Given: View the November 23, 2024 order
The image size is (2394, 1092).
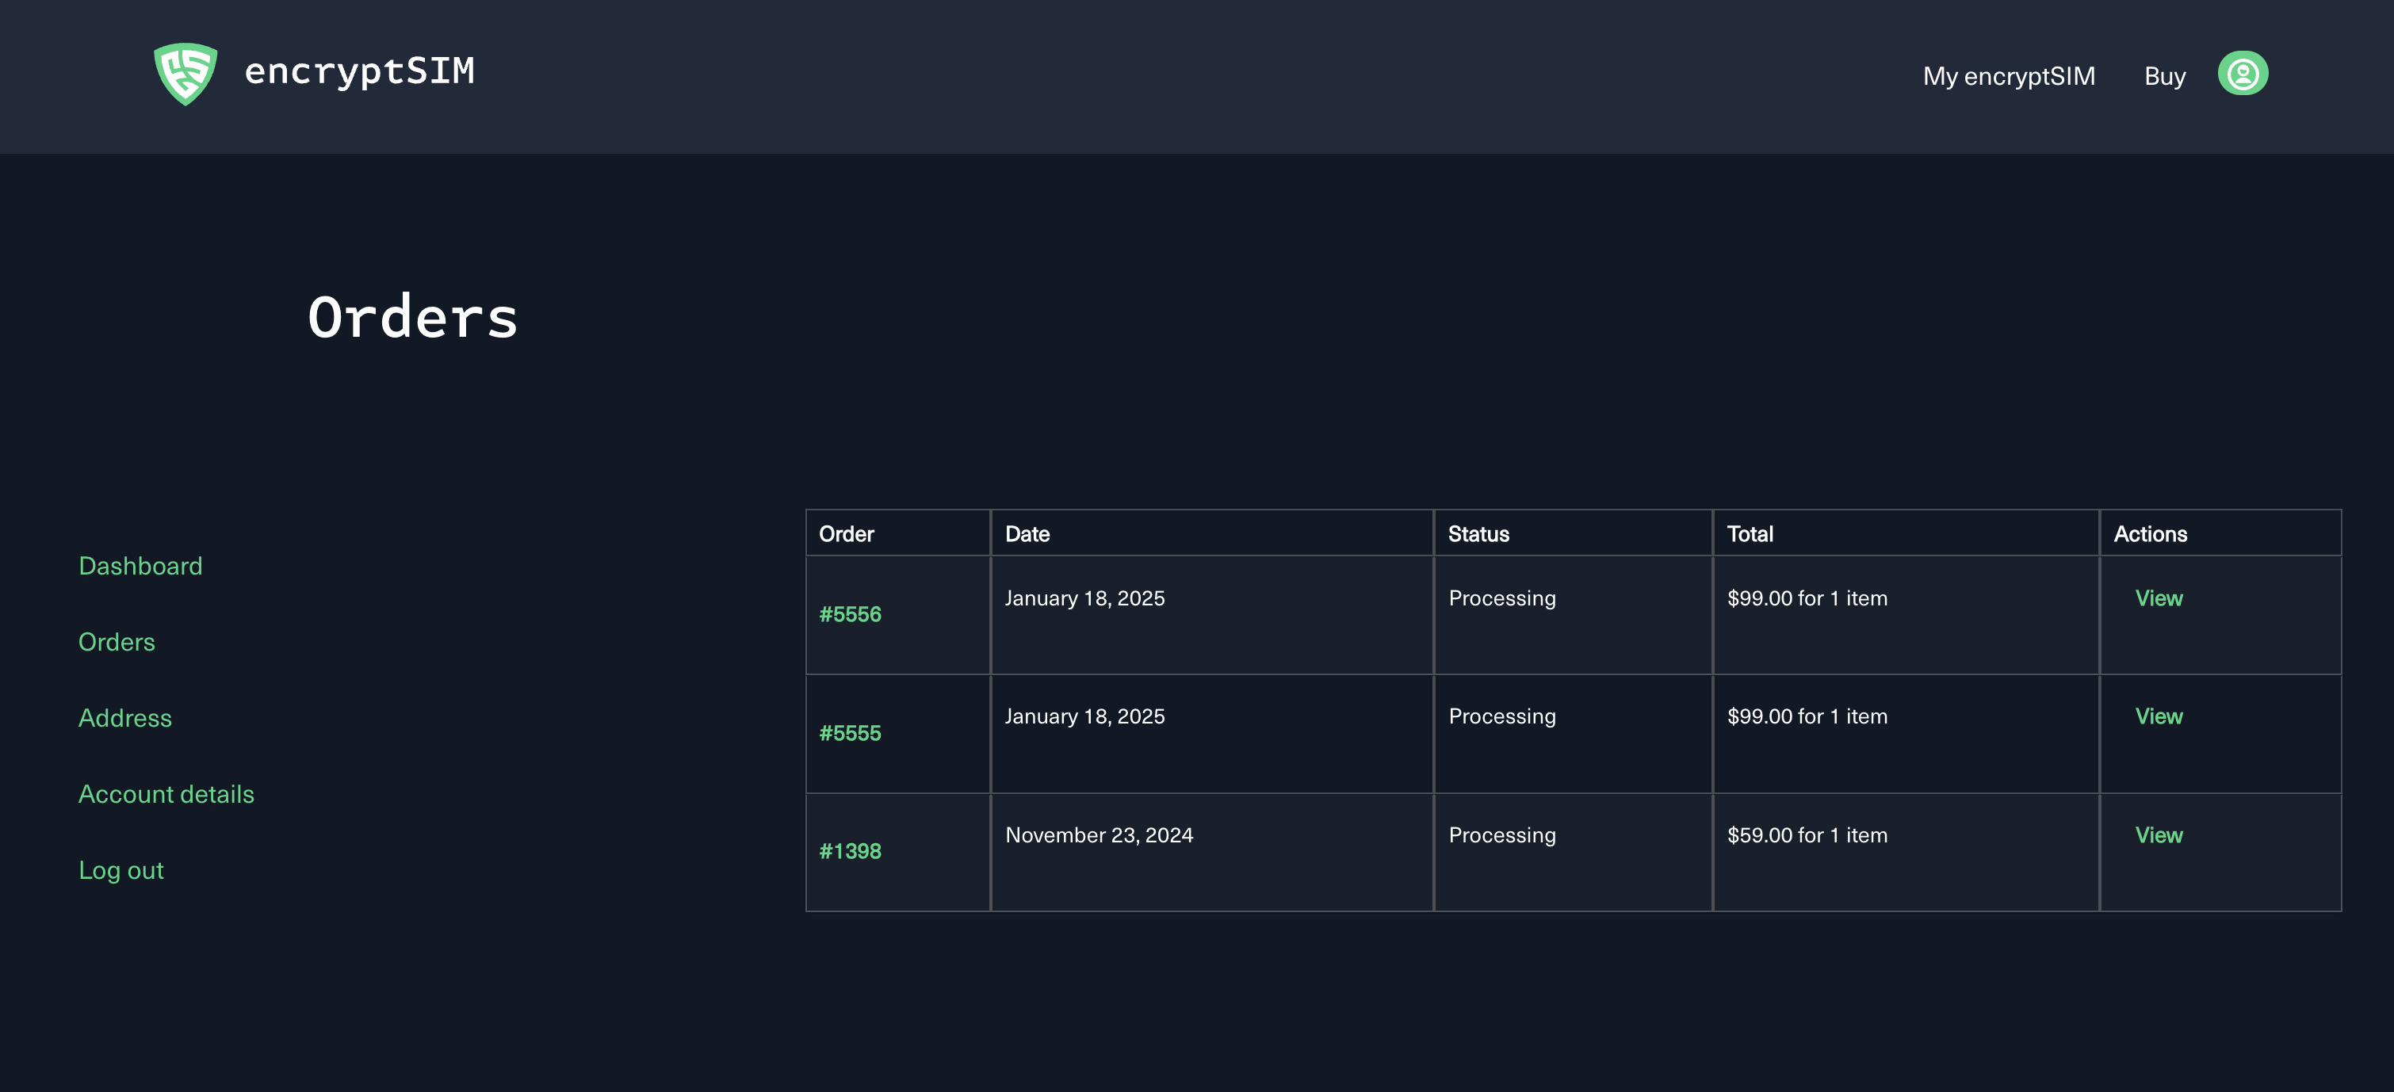Looking at the screenshot, I should 2157,835.
